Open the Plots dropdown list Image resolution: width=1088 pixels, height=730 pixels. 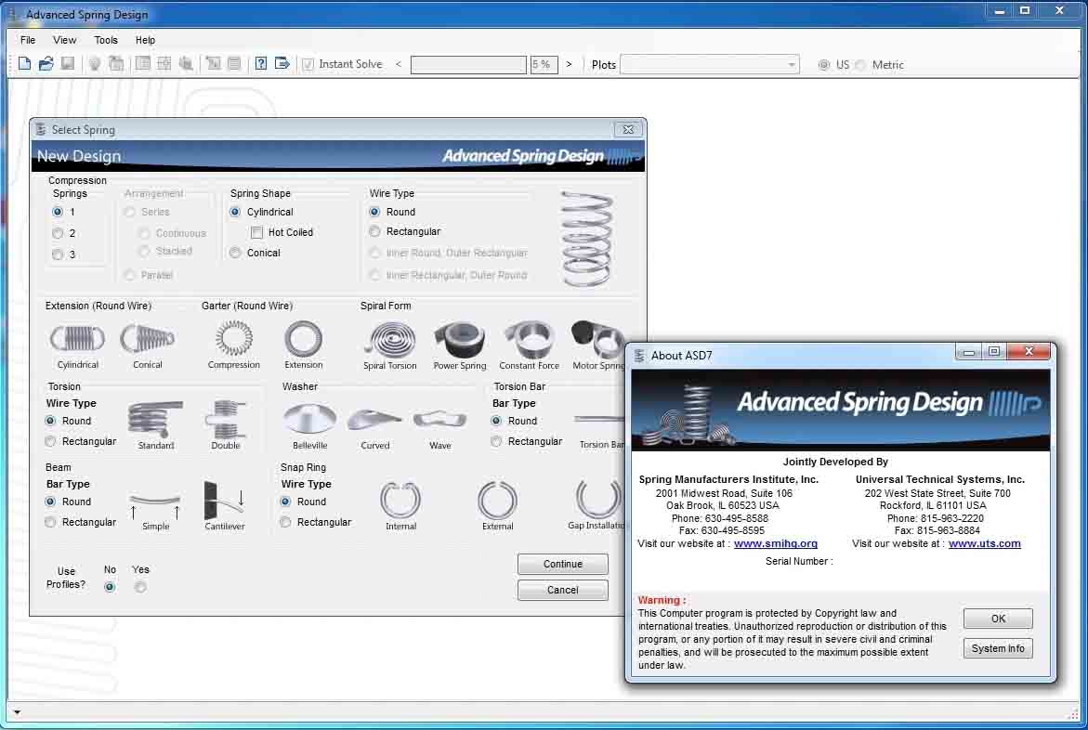791,64
